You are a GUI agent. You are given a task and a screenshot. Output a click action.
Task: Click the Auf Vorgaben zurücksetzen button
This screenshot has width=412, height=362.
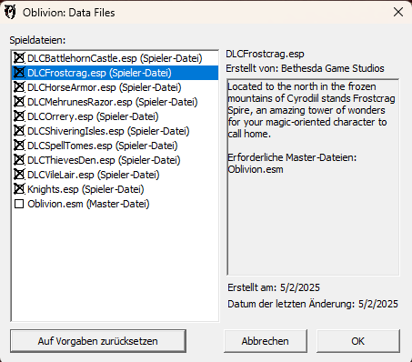point(98,341)
